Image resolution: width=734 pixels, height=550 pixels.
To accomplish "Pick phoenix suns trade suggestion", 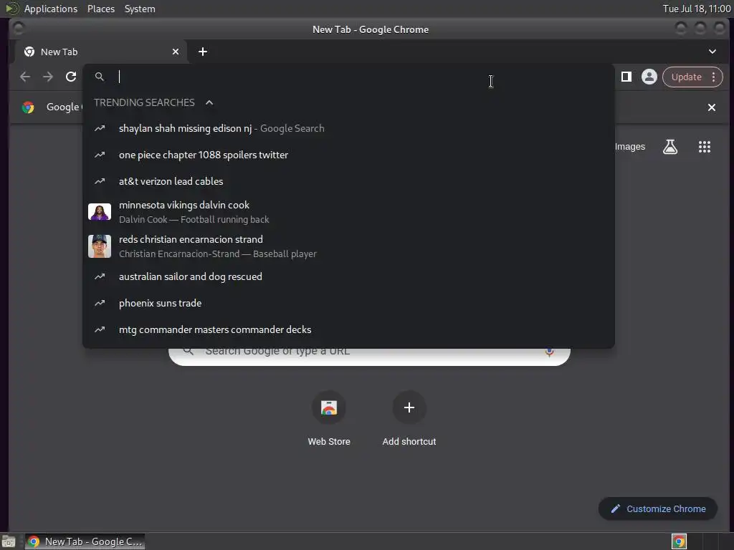I will pos(348,303).
